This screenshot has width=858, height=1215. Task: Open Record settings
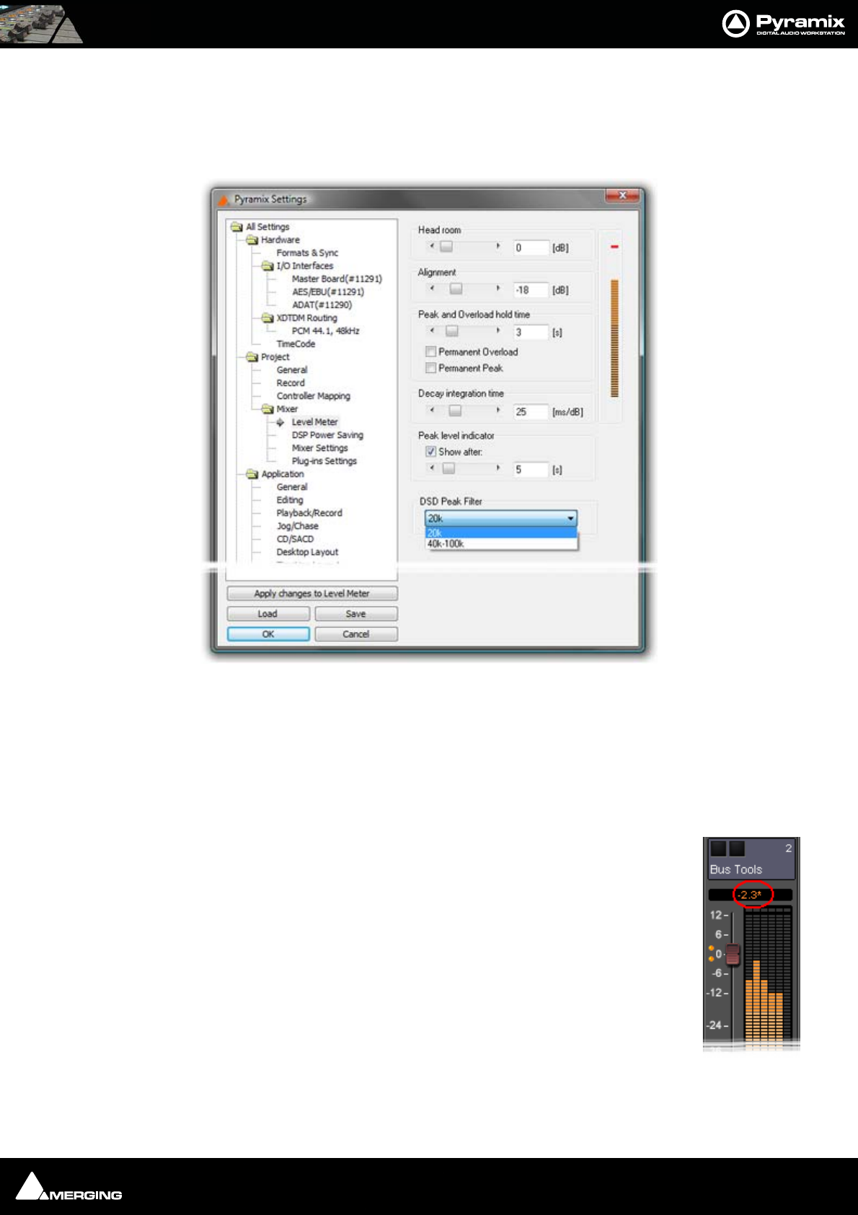pos(291,382)
